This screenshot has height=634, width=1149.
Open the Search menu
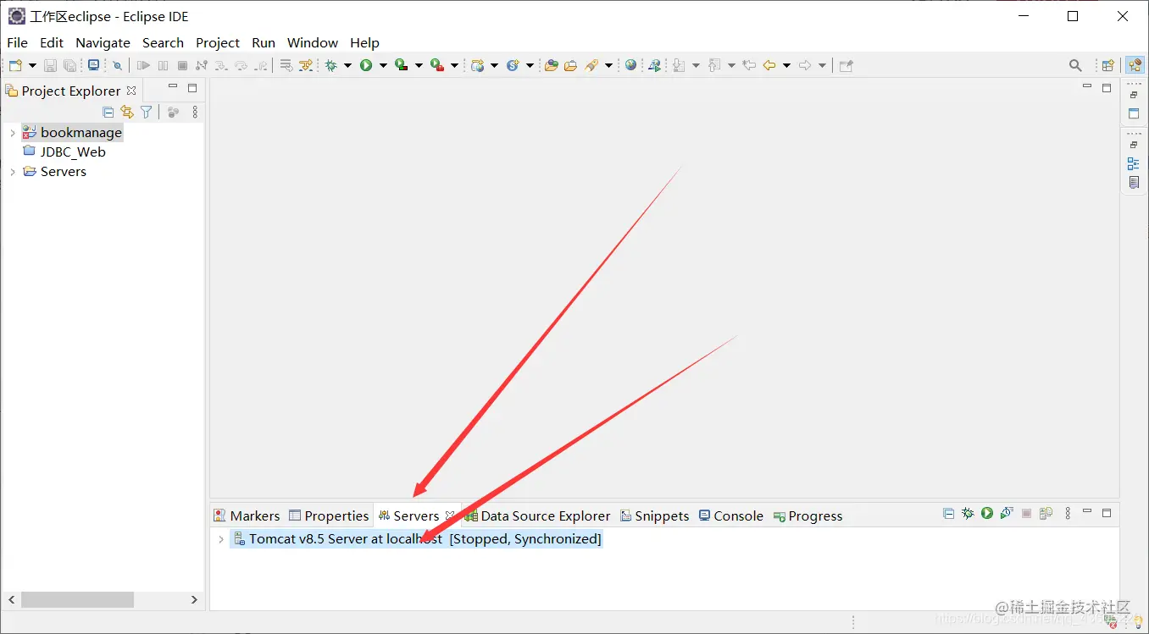(163, 42)
